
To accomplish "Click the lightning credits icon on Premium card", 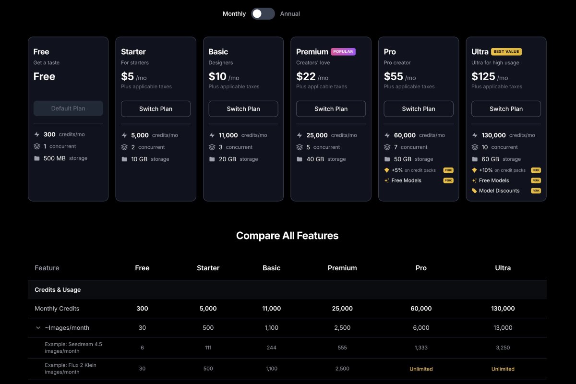I will click(x=300, y=135).
